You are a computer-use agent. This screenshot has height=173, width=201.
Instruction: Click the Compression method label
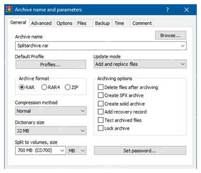[36, 102]
